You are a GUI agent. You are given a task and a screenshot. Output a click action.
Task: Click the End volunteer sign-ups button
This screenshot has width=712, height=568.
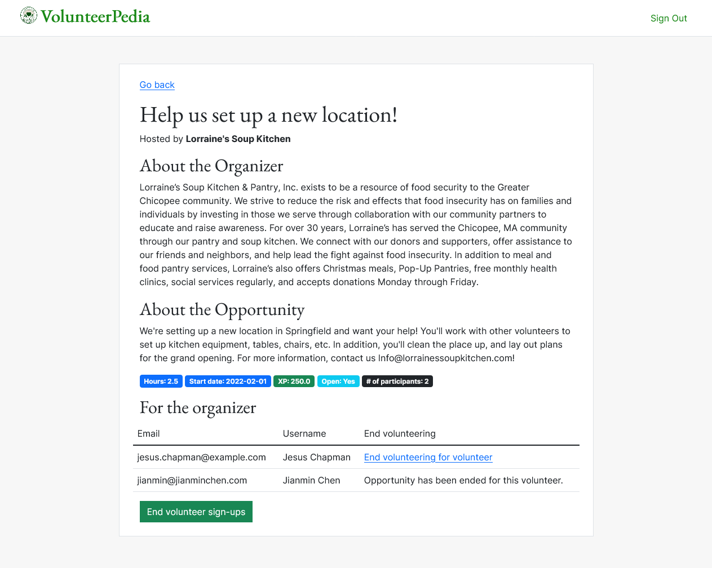[196, 512]
